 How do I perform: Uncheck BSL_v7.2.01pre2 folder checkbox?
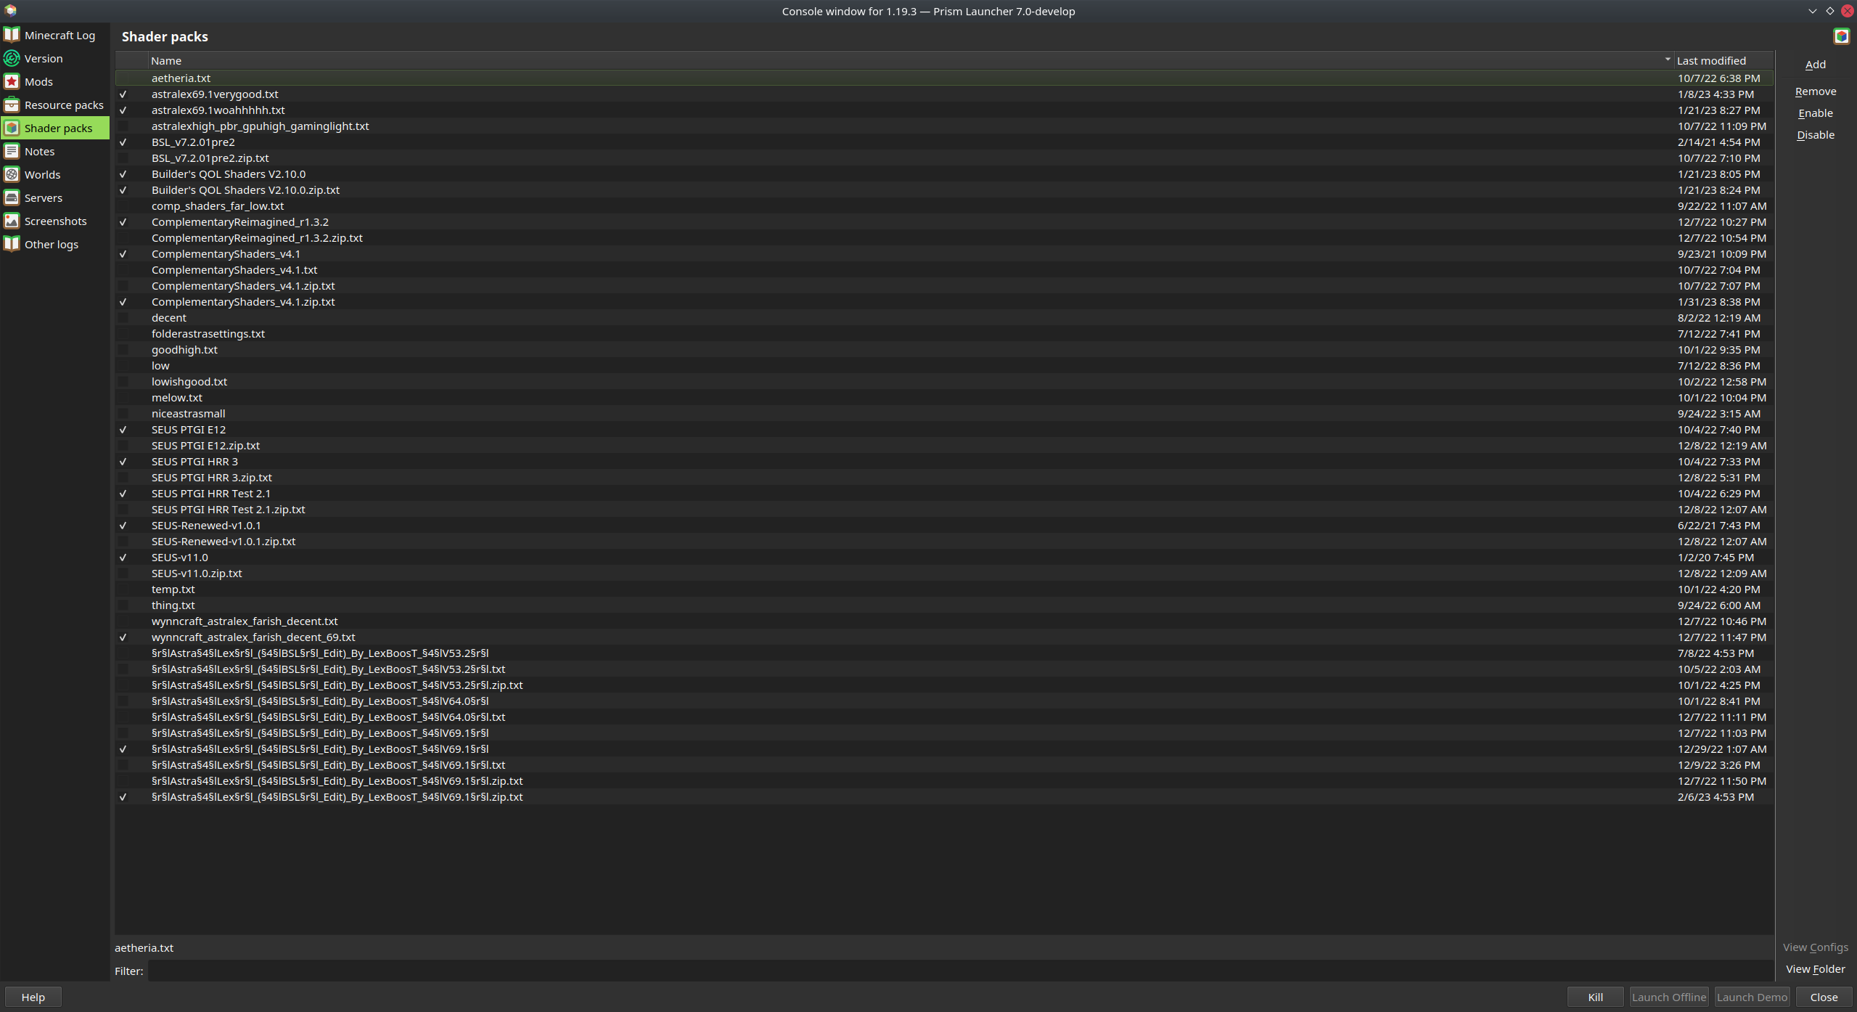pos(123,142)
